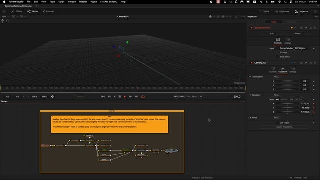Click the Reload button in Inspector

(x=297, y=33)
